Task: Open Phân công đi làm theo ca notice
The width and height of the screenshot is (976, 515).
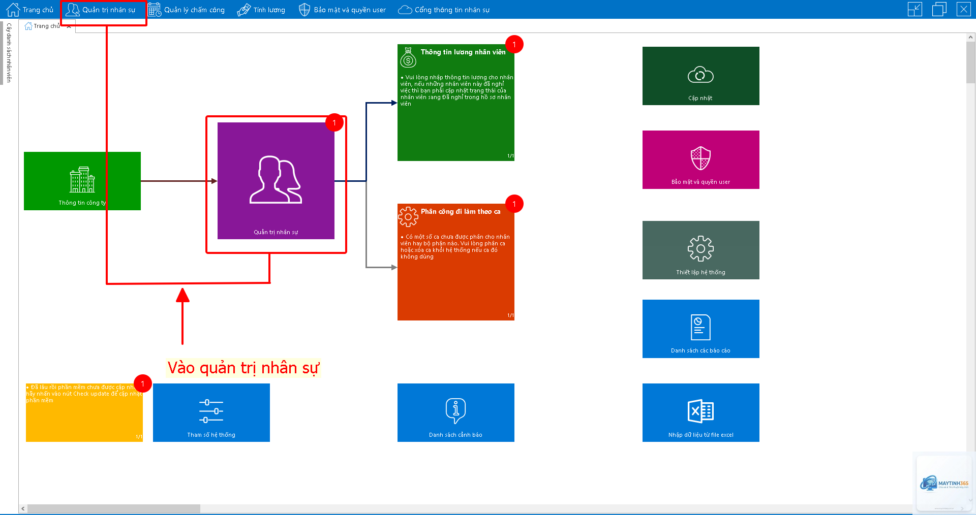Action: pyautogui.click(x=456, y=262)
